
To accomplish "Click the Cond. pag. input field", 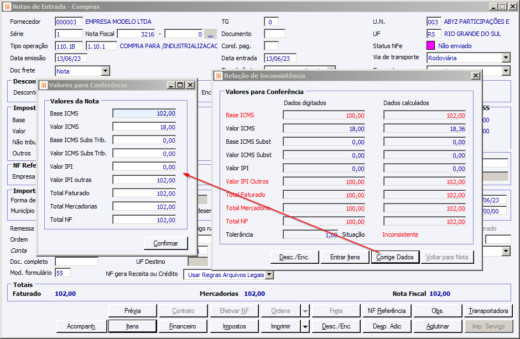I will click(271, 46).
